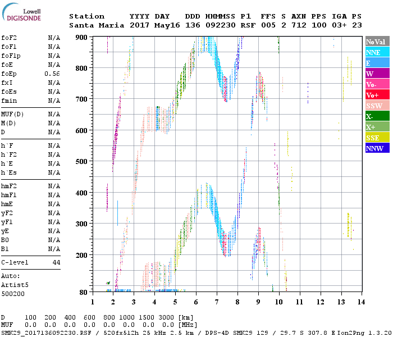Image resolution: width=393 pixels, height=337 pixels.
Task: Click the Santa Maria station name
Action: click(97, 26)
